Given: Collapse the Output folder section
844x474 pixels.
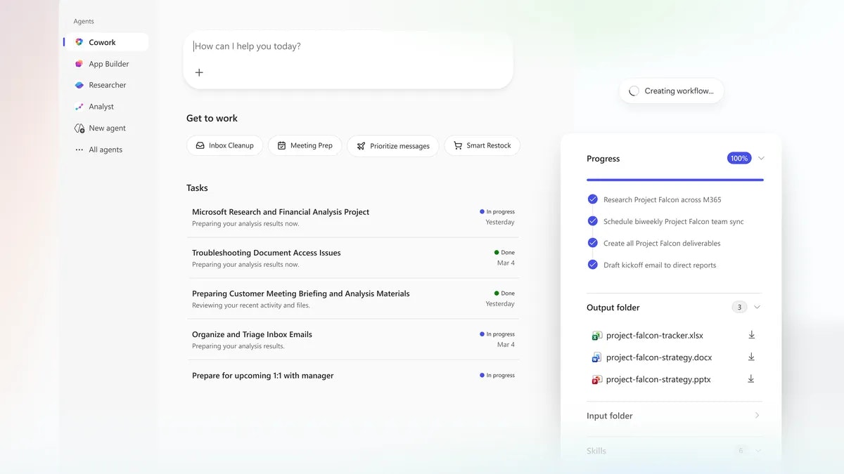Looking at the screenshot, I should tap(757, 307).
